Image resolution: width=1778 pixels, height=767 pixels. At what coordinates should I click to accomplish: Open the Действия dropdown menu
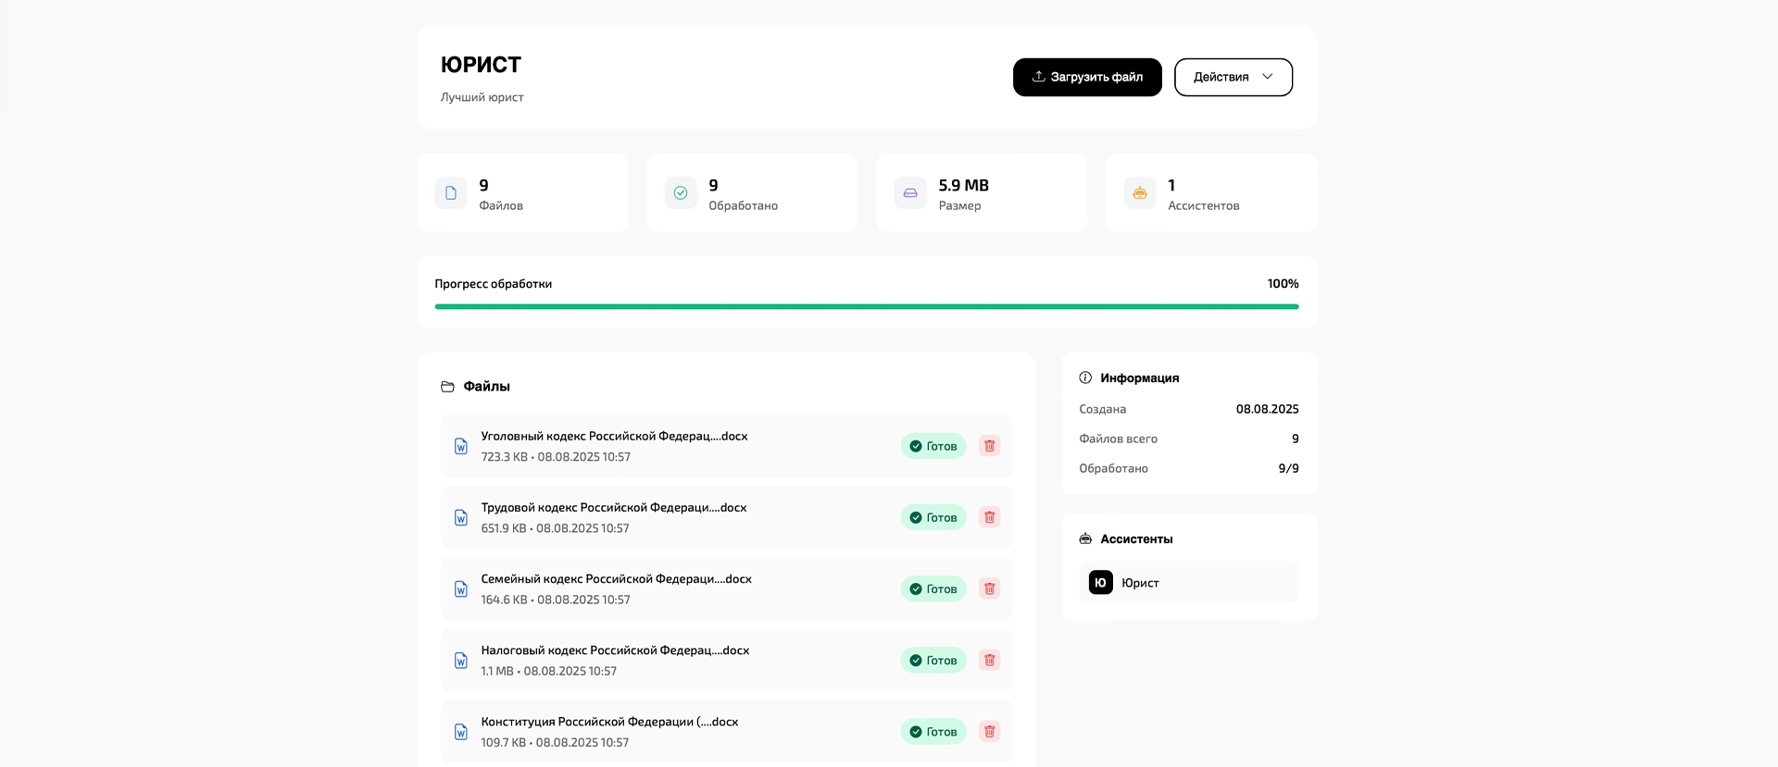point(1233,77)
